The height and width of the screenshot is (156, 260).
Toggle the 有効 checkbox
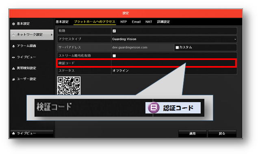tap(114, 31)
